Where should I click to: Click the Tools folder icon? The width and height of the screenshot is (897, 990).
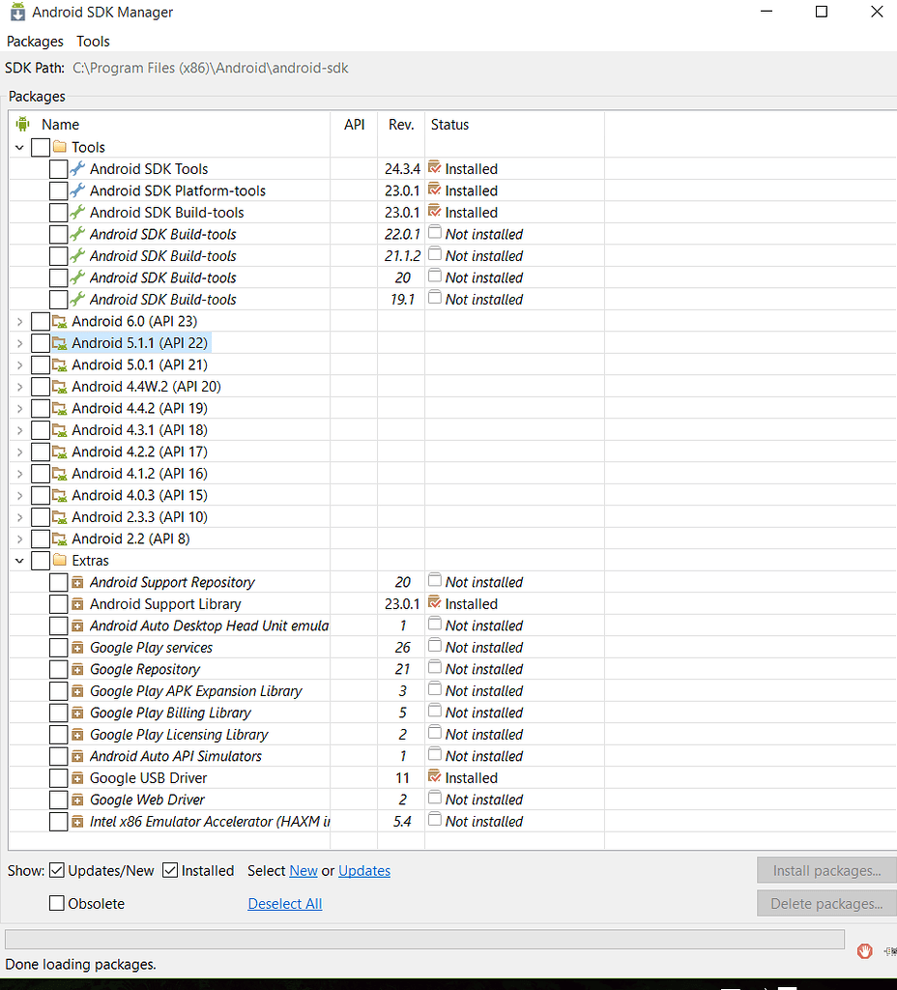pyautogui.click(x=58, y=146)
